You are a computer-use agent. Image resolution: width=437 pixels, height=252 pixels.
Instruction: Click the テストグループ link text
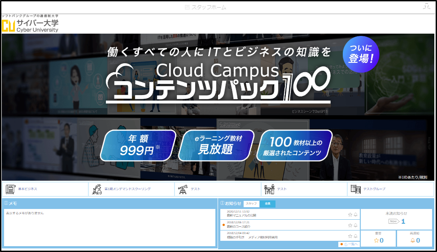click(x=374, y=189)
